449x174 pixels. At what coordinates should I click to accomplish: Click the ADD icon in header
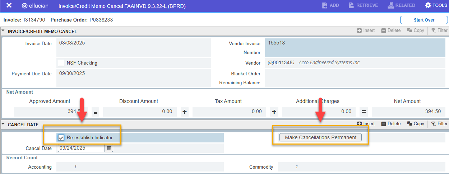[x=330, y=6]
